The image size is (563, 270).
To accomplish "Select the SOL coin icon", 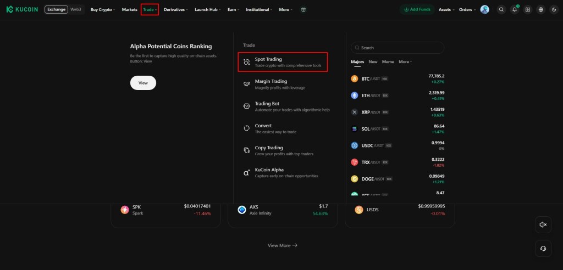I will tap(355, 129).
